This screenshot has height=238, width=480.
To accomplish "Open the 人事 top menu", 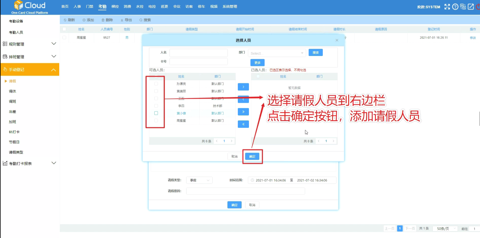I will click(x=77, y=6).
